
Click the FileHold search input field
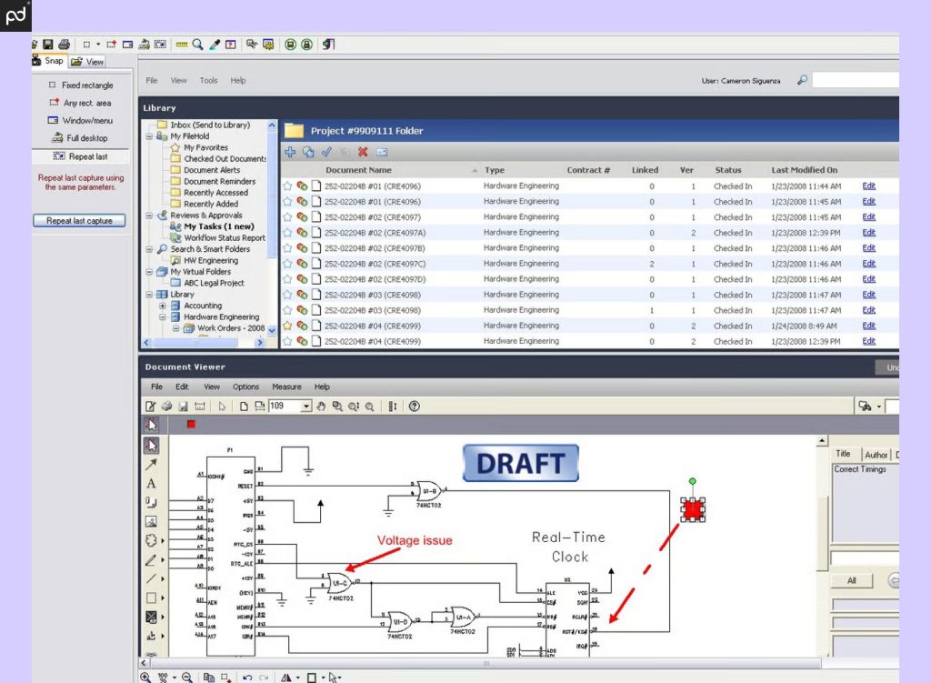click(x=856, y=80)
